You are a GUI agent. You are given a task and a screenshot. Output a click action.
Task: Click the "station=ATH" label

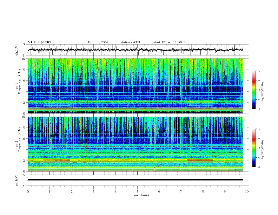[x=130, y=42]
